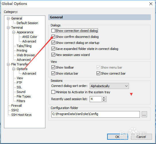This screenshot has height=144, width=156.
Task: Select Default Session in category tree
Action: point(27,23)
